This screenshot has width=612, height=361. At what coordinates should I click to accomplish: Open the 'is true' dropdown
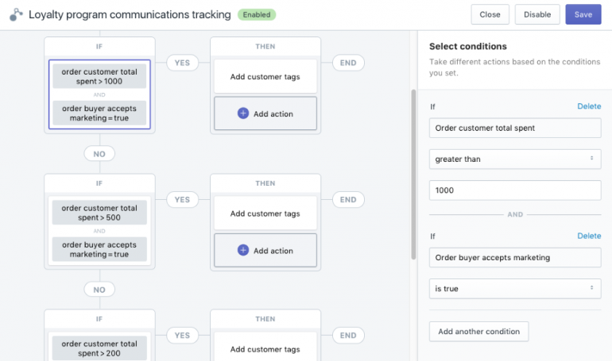click(x=515, y=289)
